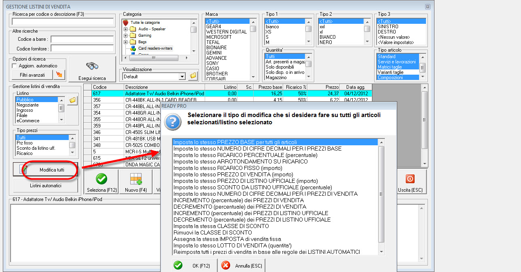Select DECREMENTO dei PREZZI DI LISTINO UFFICIALE
The width and height of the screenshot is (521, 272).
(x=275, y=220)
